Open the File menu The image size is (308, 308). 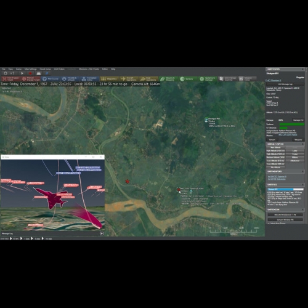pyautogui.click(x=4, y=69)
